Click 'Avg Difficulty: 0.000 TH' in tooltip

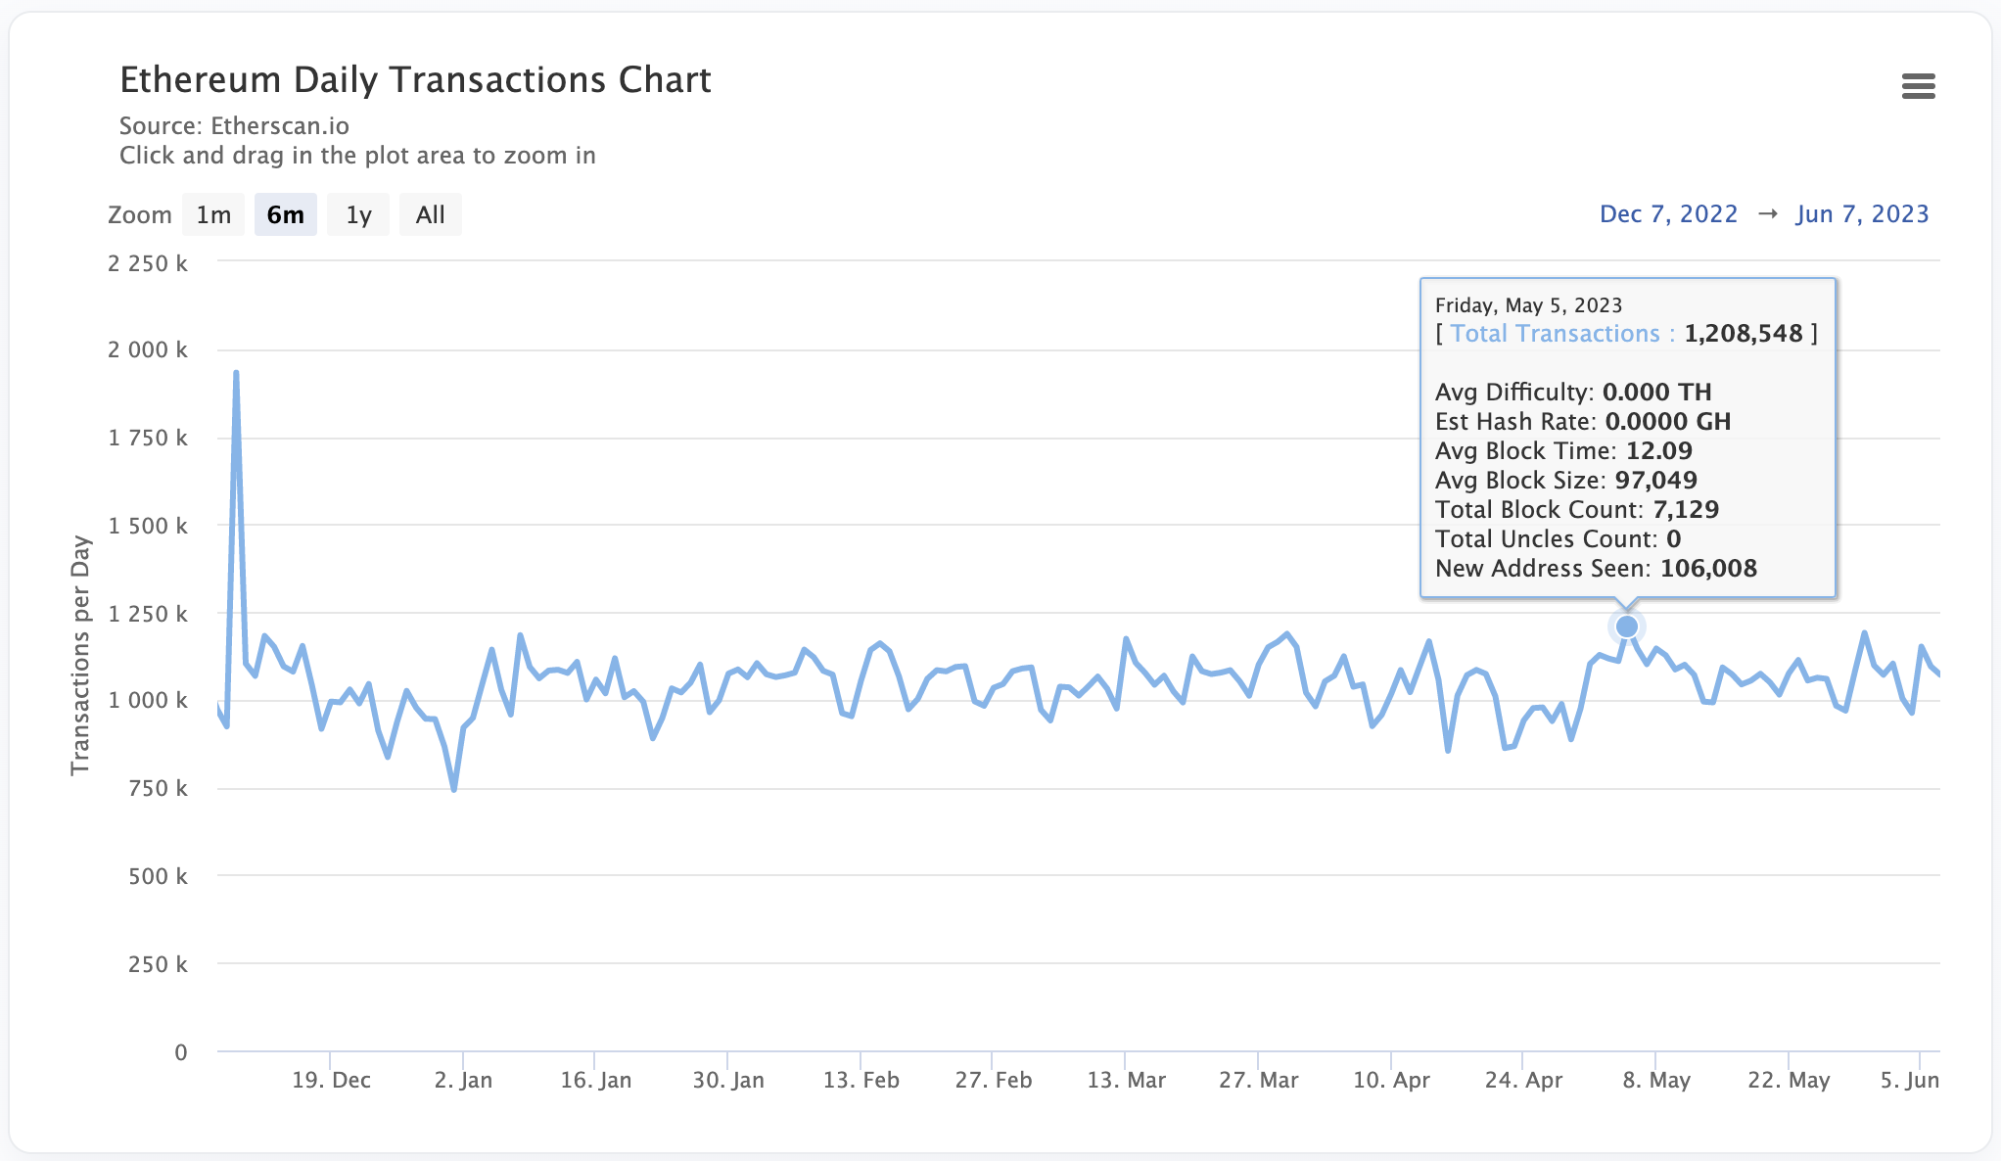(x=1573, y=393)
